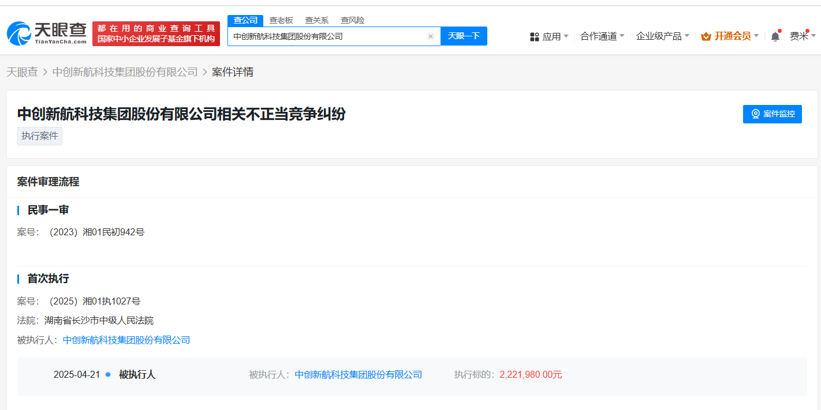The height and width of the screenshot is (410, 821).
Task: Click the apps grid icon
Action: click(535, 36)
